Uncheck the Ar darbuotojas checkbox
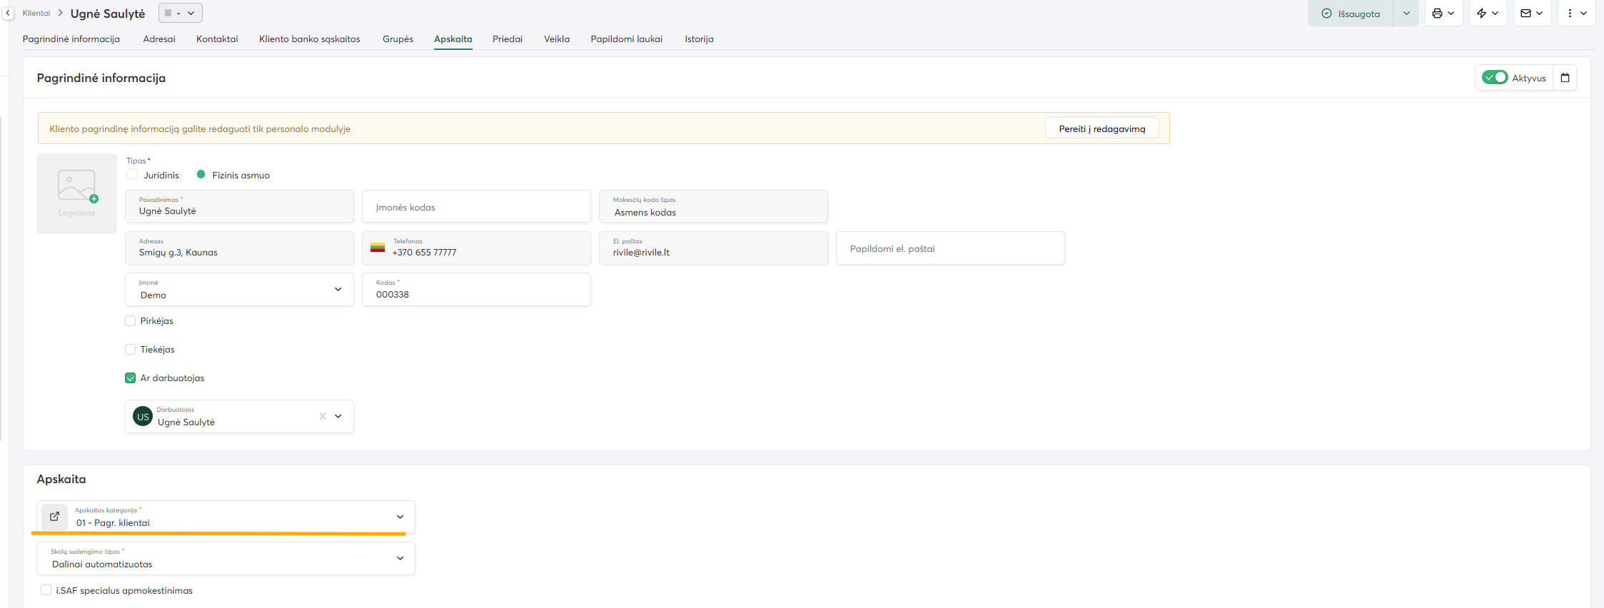This screenshot has width=1604, height=608. click(131, 378)
